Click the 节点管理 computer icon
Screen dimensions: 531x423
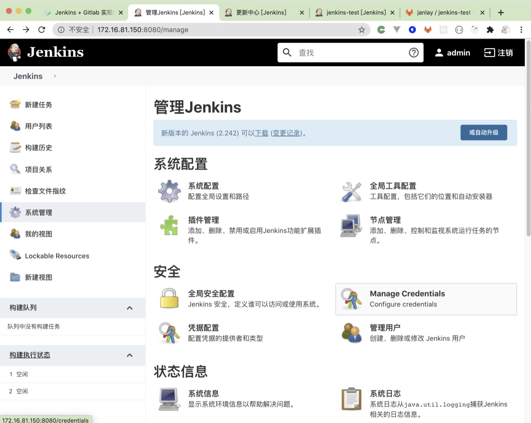[351, 225]
